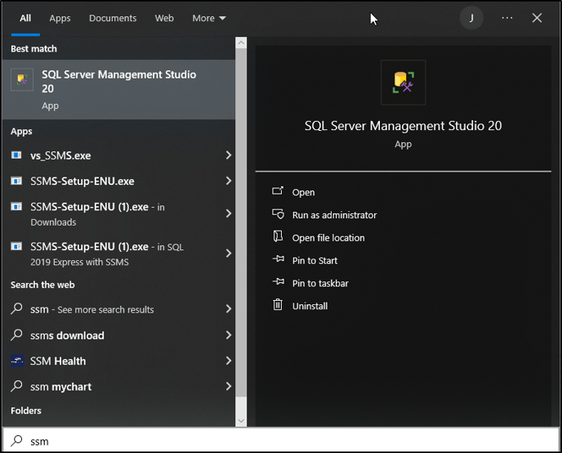The width and height of the screenshot is (562, 453).
Task: Click results list scrollbar down arrow
Action: [241, 421]
